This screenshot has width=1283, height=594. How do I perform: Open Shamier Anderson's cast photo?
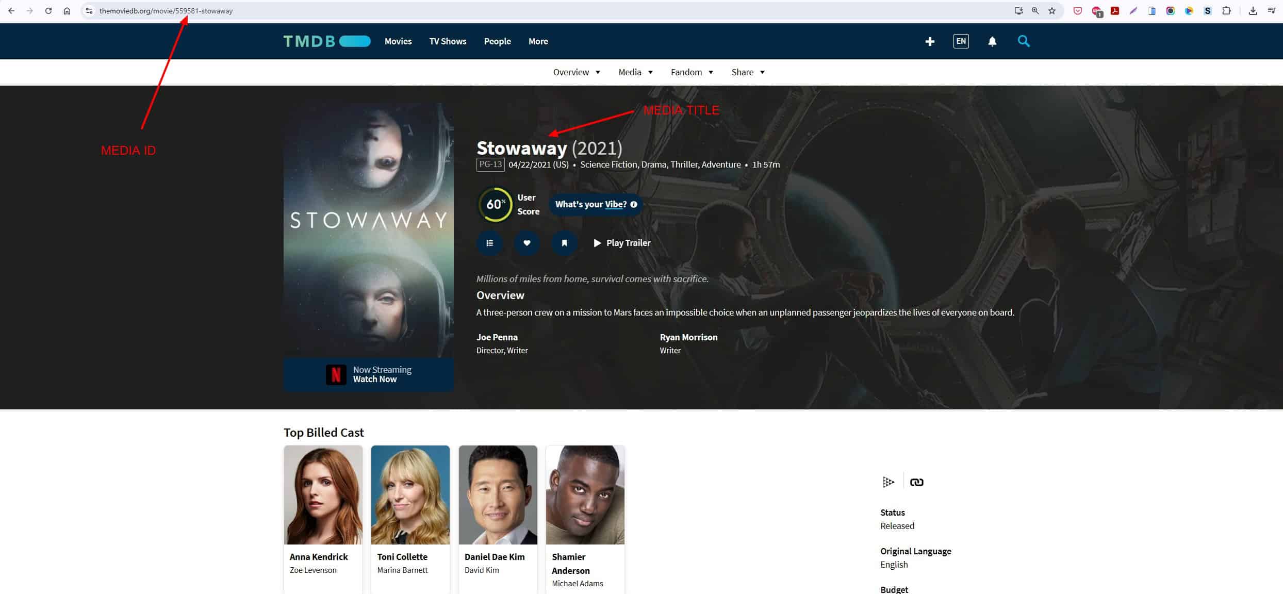[585, 495]
